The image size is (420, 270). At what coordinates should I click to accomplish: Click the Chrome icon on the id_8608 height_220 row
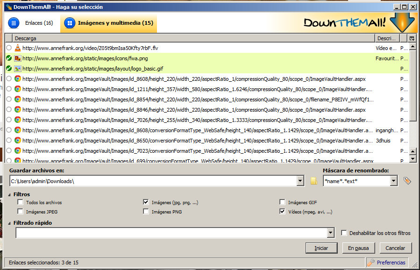tap(18, 79)
